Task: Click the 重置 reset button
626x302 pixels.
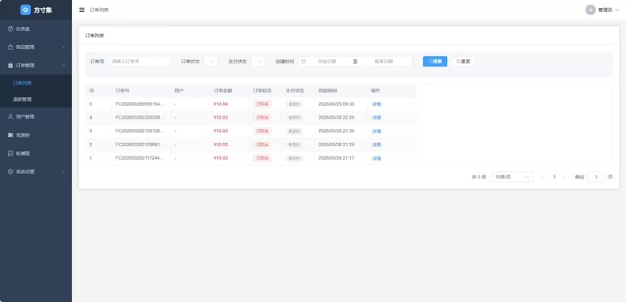Action: pyautogui.click(x=463, y=62)
